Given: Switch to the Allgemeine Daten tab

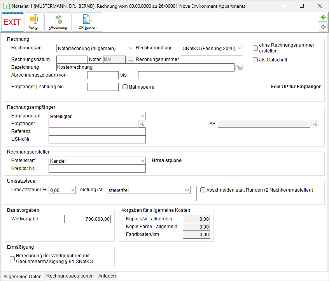Looking at the screenshot, I should (x=23, y=276).
